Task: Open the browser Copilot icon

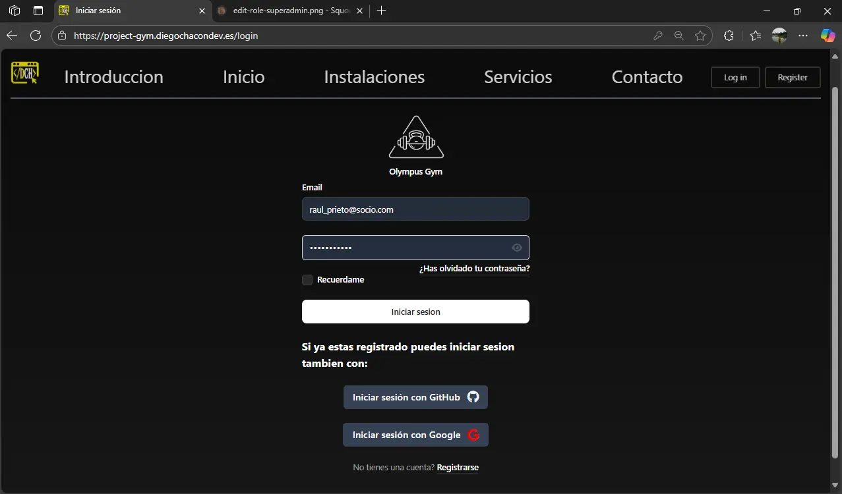Action: 827,36
